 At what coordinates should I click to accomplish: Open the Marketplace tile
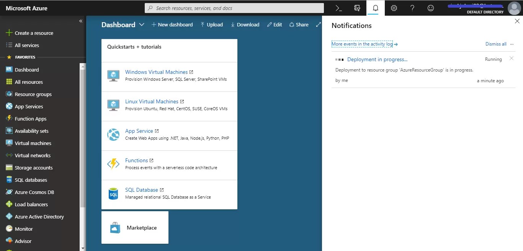pos(135,227)
